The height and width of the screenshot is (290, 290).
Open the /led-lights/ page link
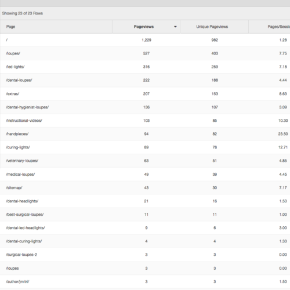click(x=15, y=67)
